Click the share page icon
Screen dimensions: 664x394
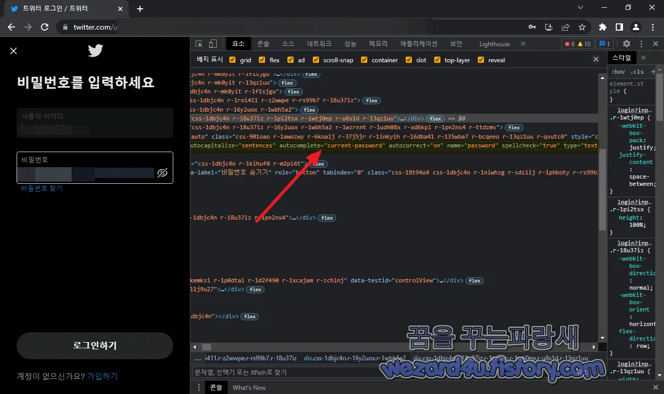(565, 27)
